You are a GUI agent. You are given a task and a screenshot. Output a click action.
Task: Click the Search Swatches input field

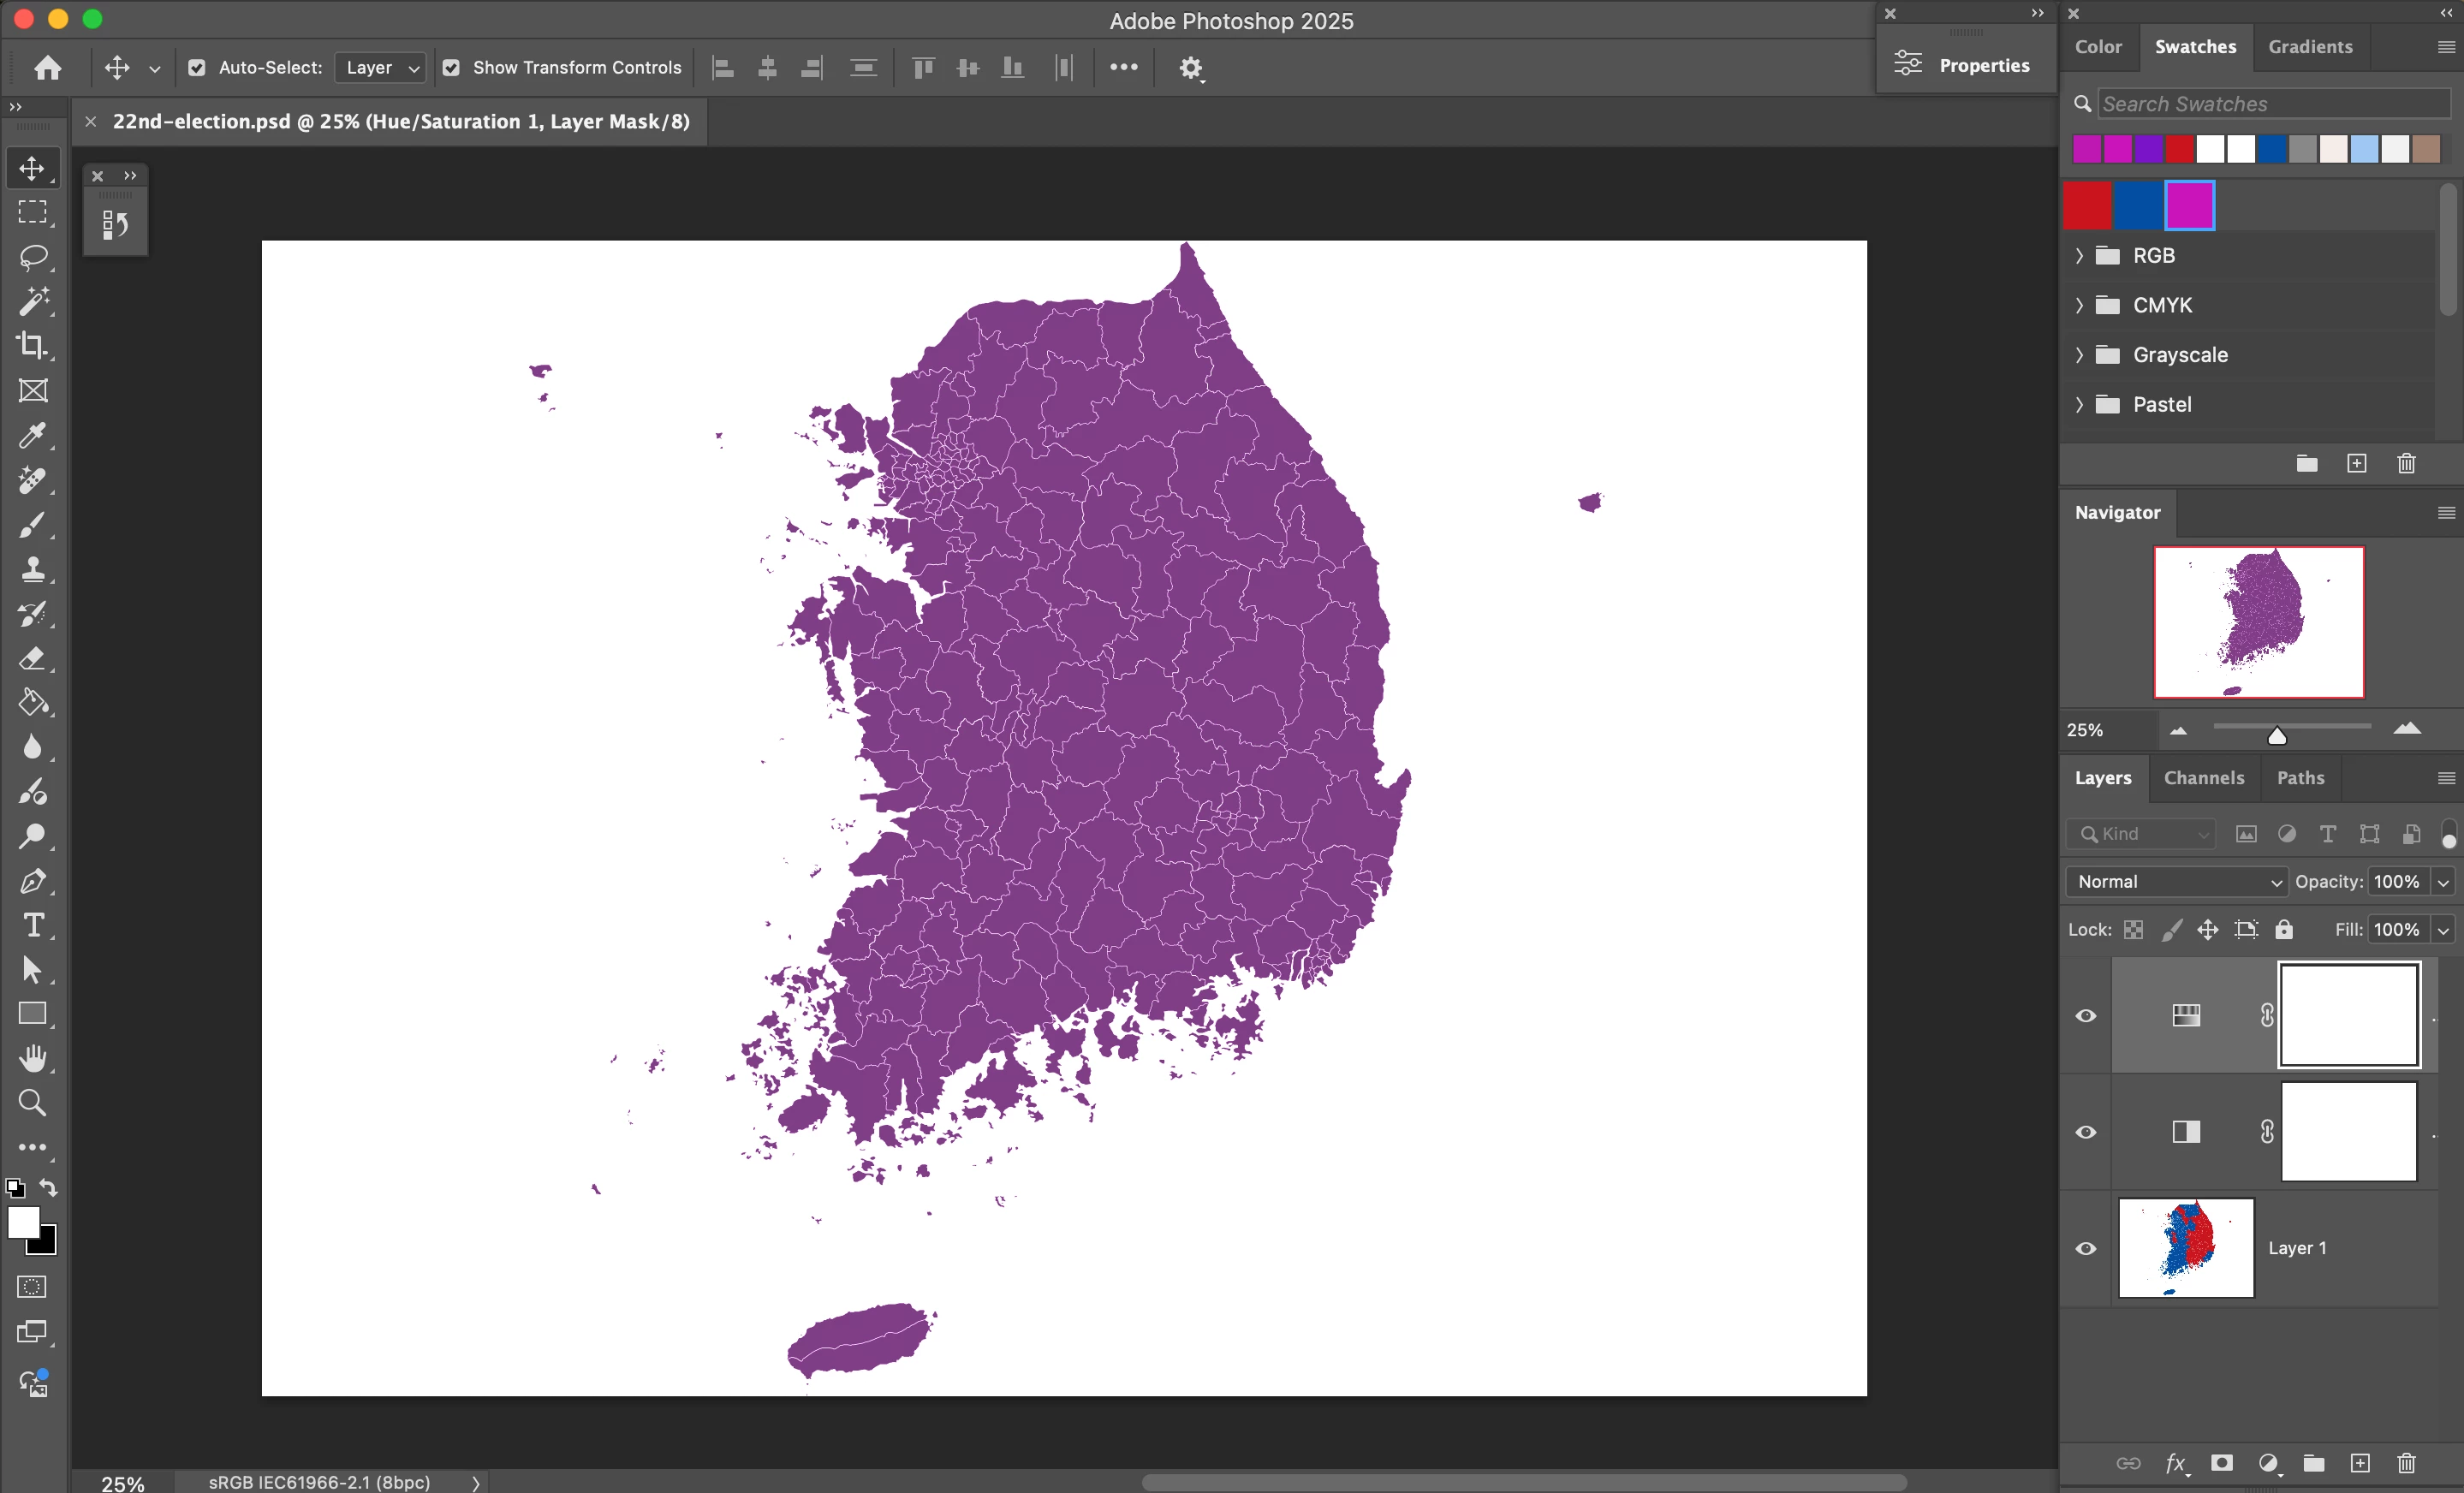point(2272,104)
